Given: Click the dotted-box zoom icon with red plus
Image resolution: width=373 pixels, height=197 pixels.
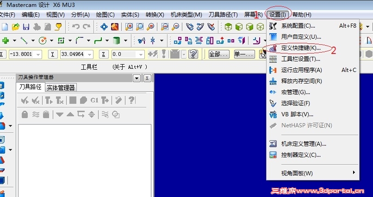Looking at the screenshot, I should click(129, 27).
